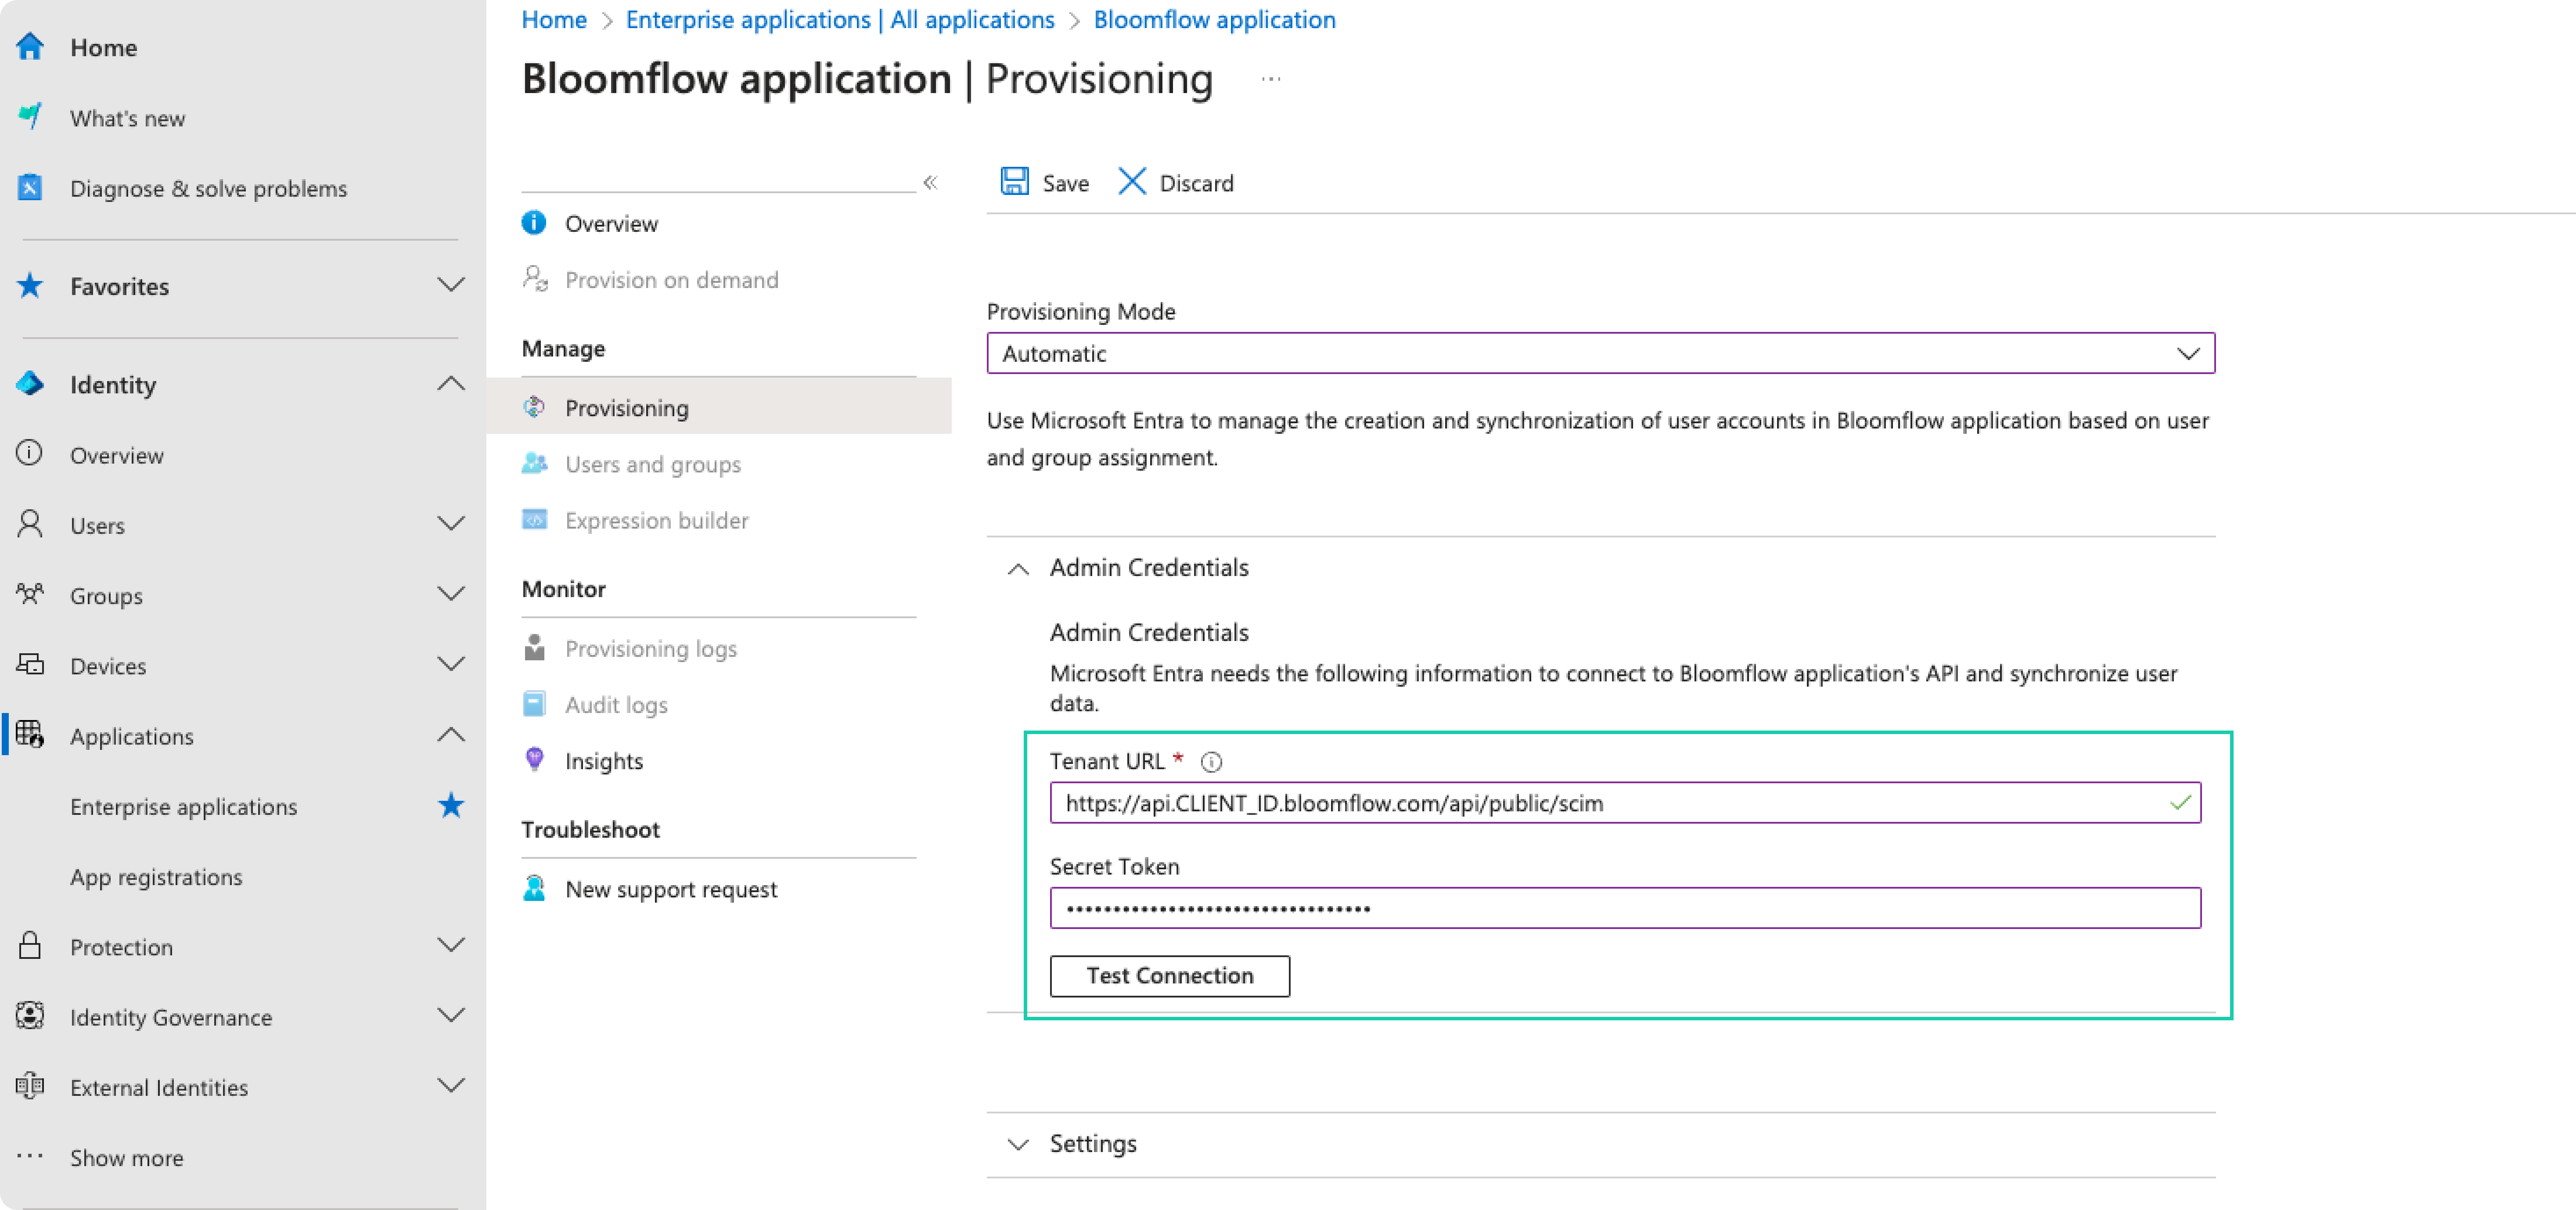Expand the Favorites section chevron
This screenshot has width=2576, height=1210.
pos(451,286)
